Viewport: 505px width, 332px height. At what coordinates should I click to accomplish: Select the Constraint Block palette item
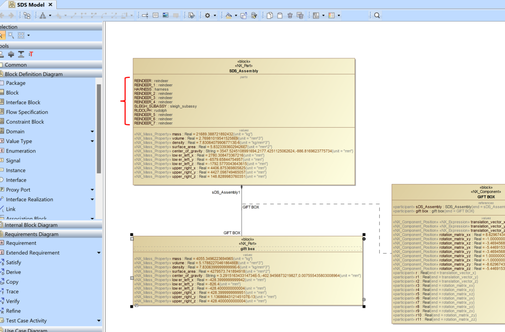click(25, 122)
